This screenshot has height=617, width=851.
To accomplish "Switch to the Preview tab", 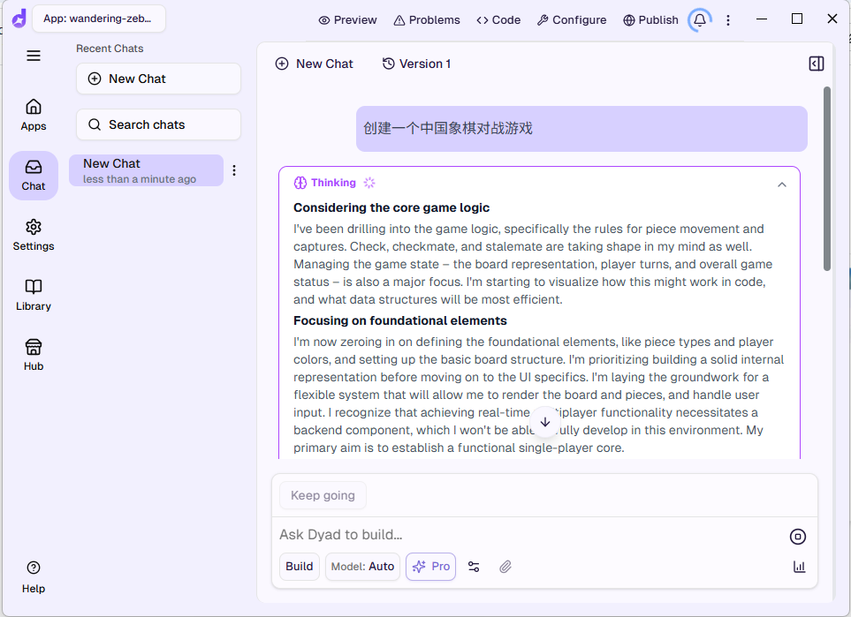I will pos(347,20).
